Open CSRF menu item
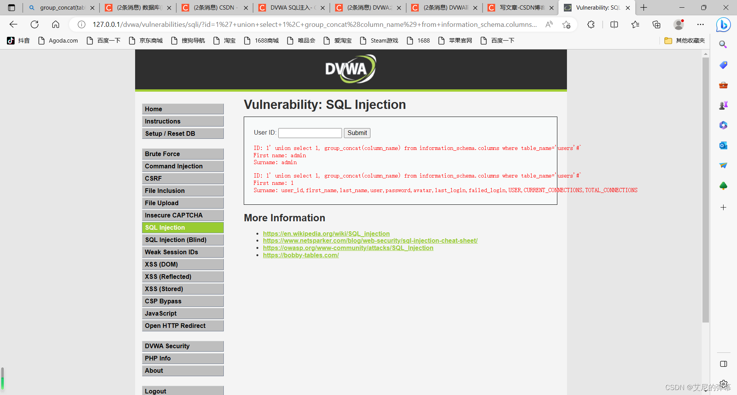 click(x=183, y=178)
